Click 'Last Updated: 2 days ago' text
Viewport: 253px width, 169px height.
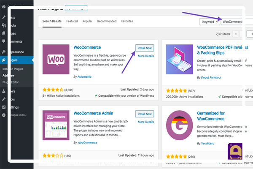[137, 90]
